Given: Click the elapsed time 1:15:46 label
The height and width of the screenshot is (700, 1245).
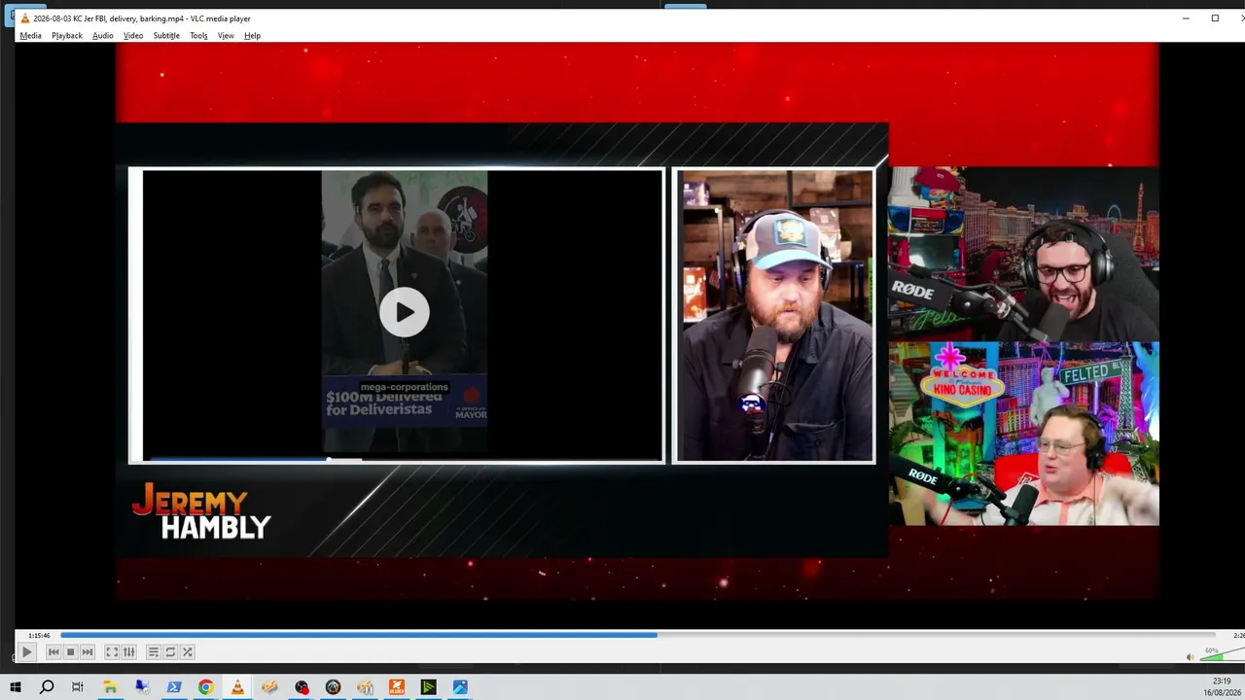Looking at the screenshot, I should point(39,636).
